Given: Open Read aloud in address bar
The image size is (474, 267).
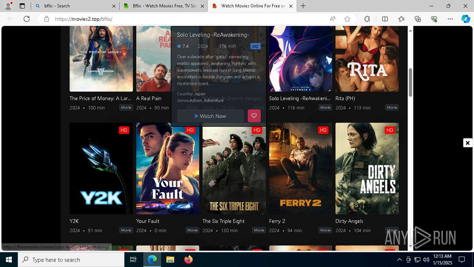Looking at the screenshot, I should click(x=333, y=19).
